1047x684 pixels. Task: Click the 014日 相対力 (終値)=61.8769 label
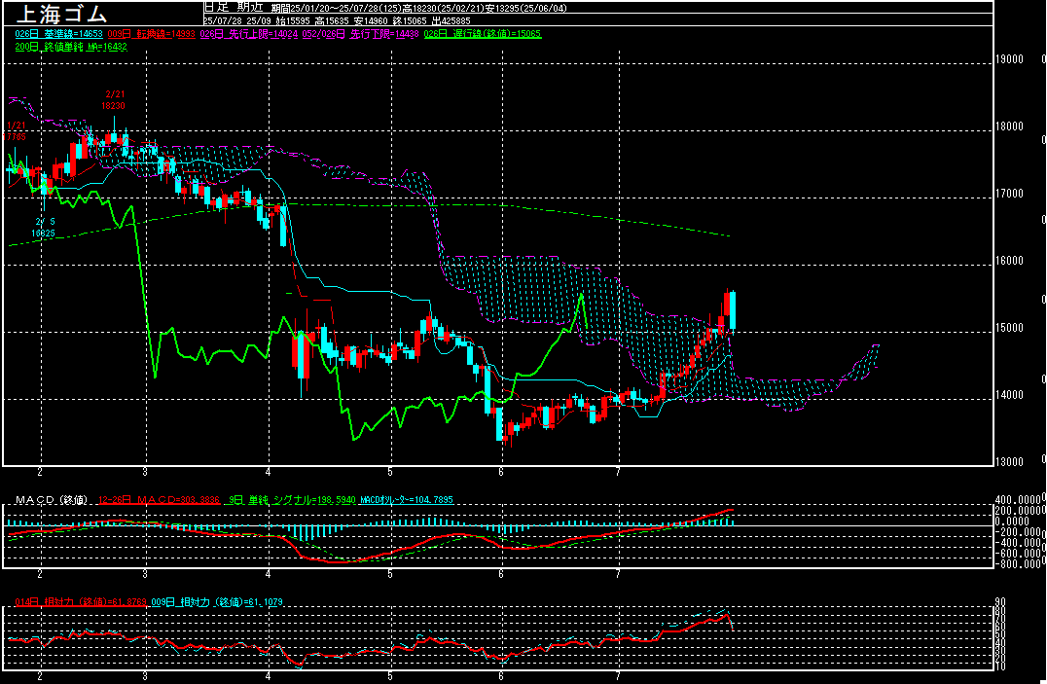[80, 602]
